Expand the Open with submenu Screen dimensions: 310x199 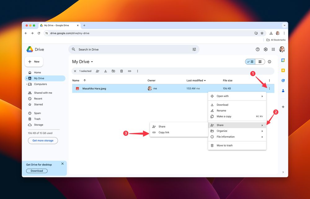[x=237, y=96]
